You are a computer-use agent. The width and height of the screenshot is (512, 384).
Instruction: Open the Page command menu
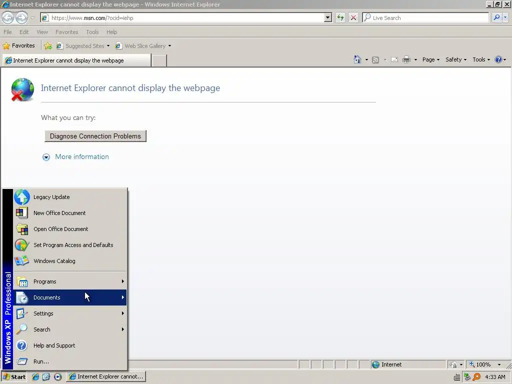pos(430,60)
